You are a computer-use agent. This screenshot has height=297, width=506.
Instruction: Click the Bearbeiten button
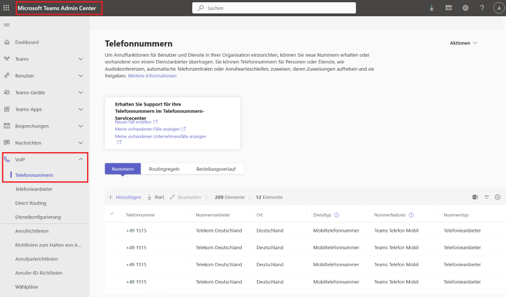click(x=186, y=197)
